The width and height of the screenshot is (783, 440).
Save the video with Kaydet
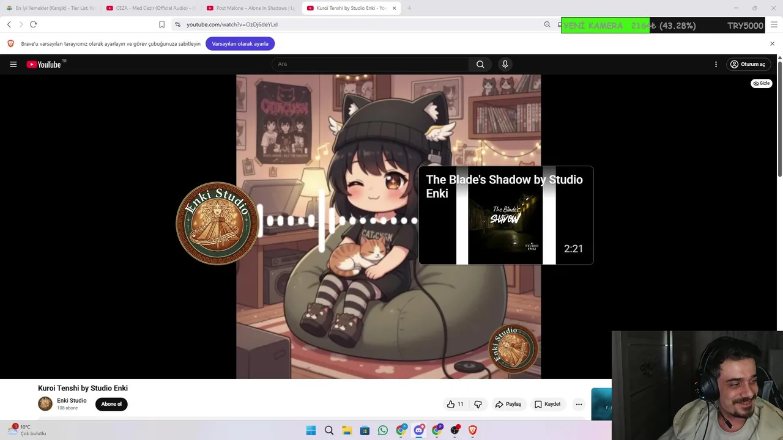click(547, 404)
